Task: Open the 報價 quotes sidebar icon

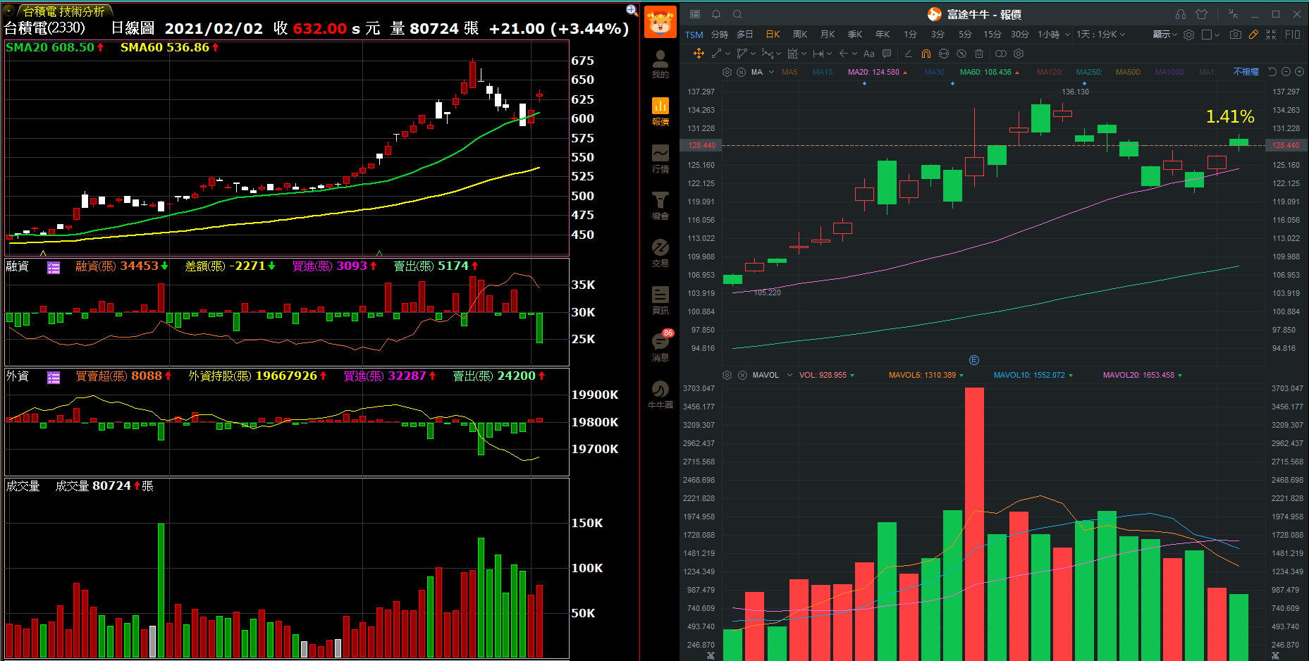Action: (660, 111)
